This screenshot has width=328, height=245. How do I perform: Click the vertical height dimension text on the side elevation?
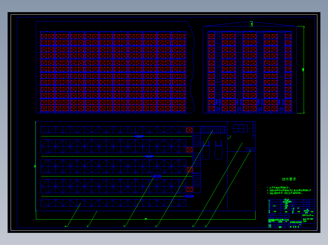(x=303, y=70)
